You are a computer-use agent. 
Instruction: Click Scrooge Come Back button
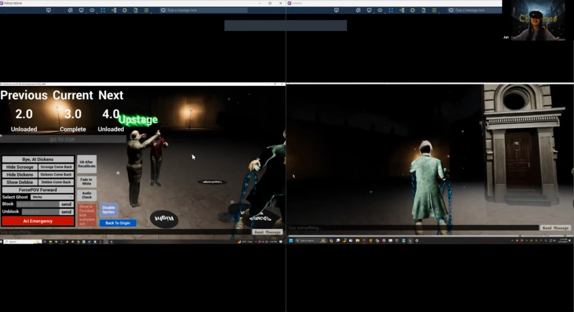point(56,167)
